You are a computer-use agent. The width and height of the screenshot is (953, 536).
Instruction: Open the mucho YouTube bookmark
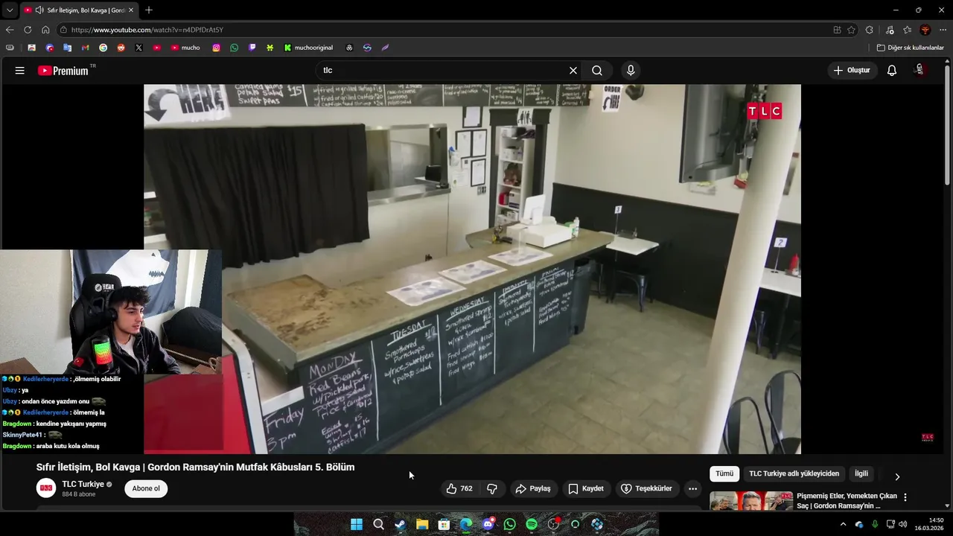tap(185, 48)
